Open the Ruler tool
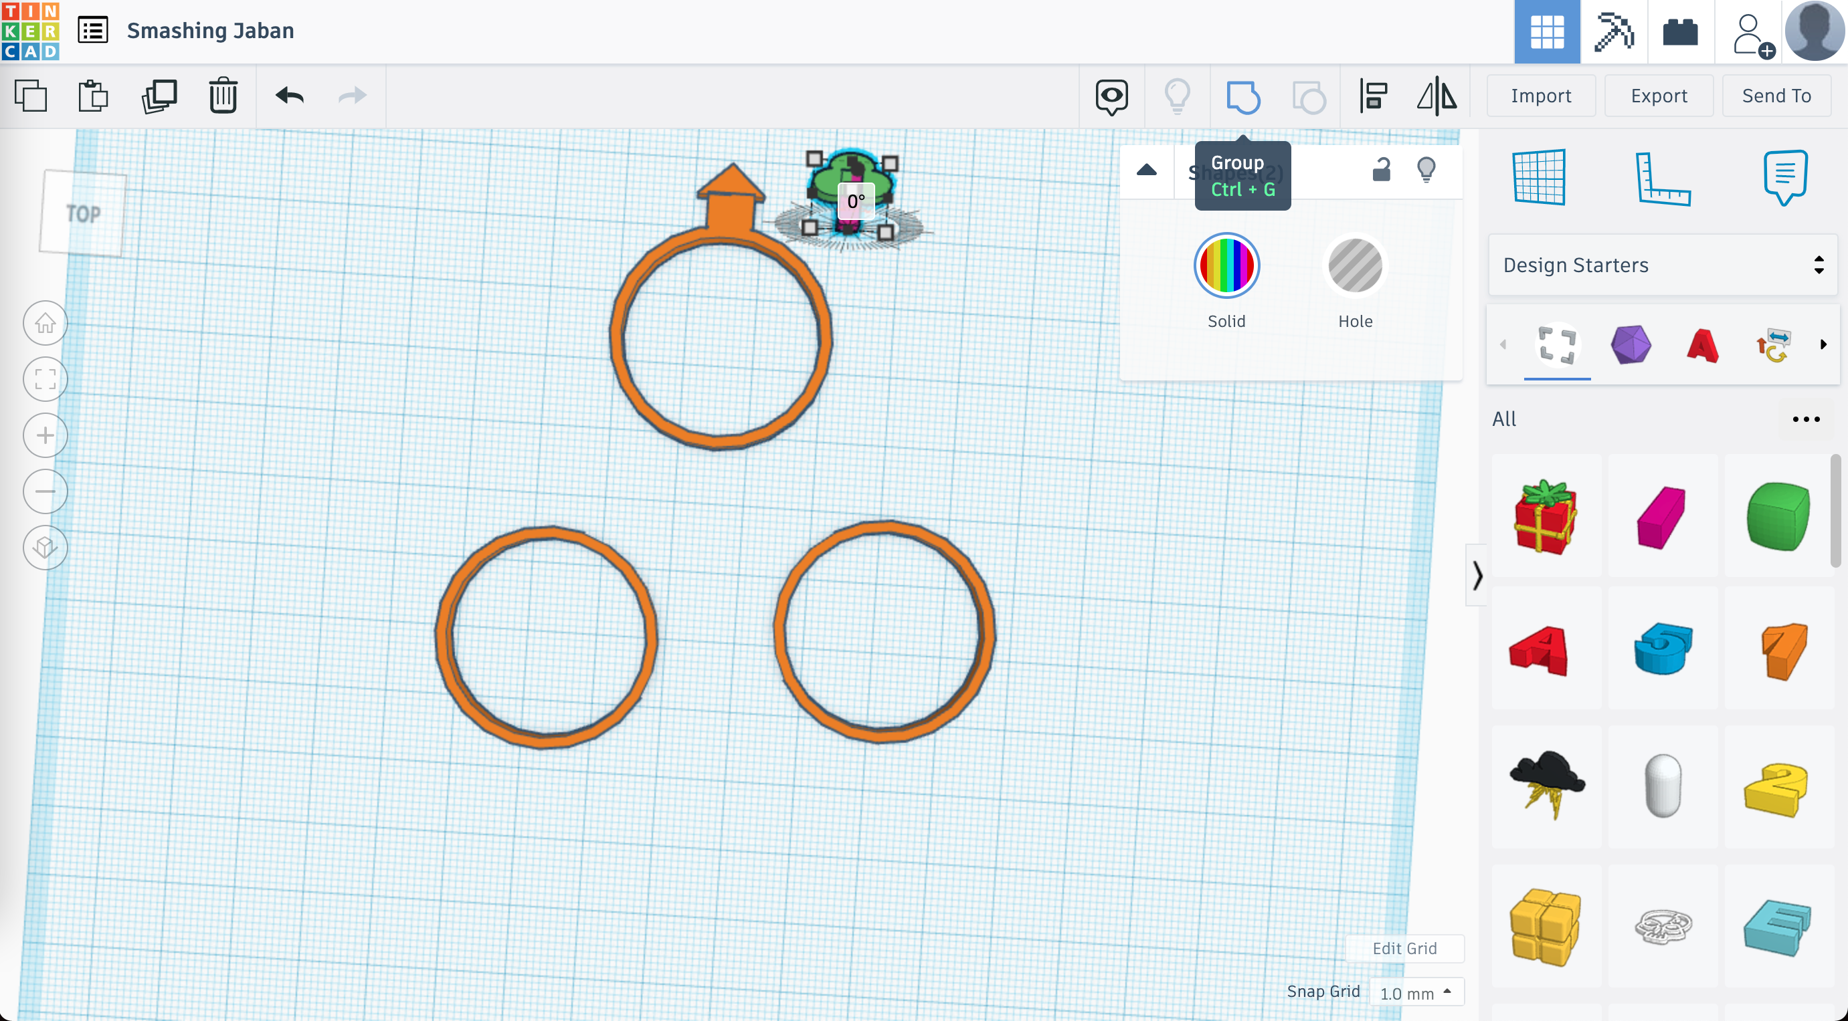This screenshot has width=1848, height=1021. coord(1662,179)
